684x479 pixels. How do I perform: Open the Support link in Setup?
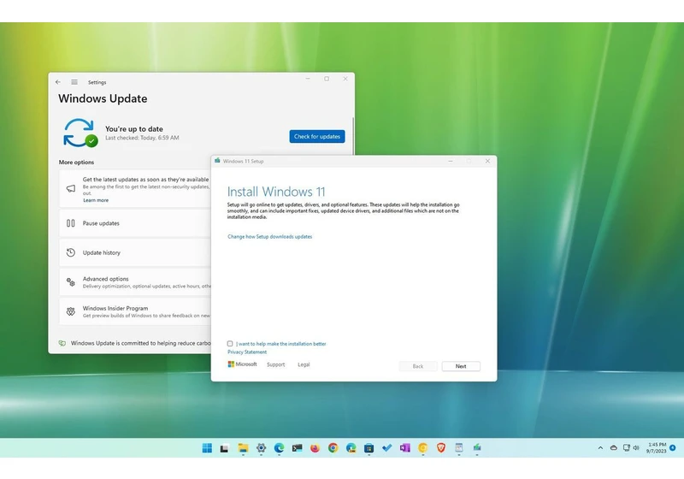[275, 364]
